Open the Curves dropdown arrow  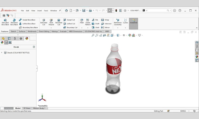tap(125, 28)
